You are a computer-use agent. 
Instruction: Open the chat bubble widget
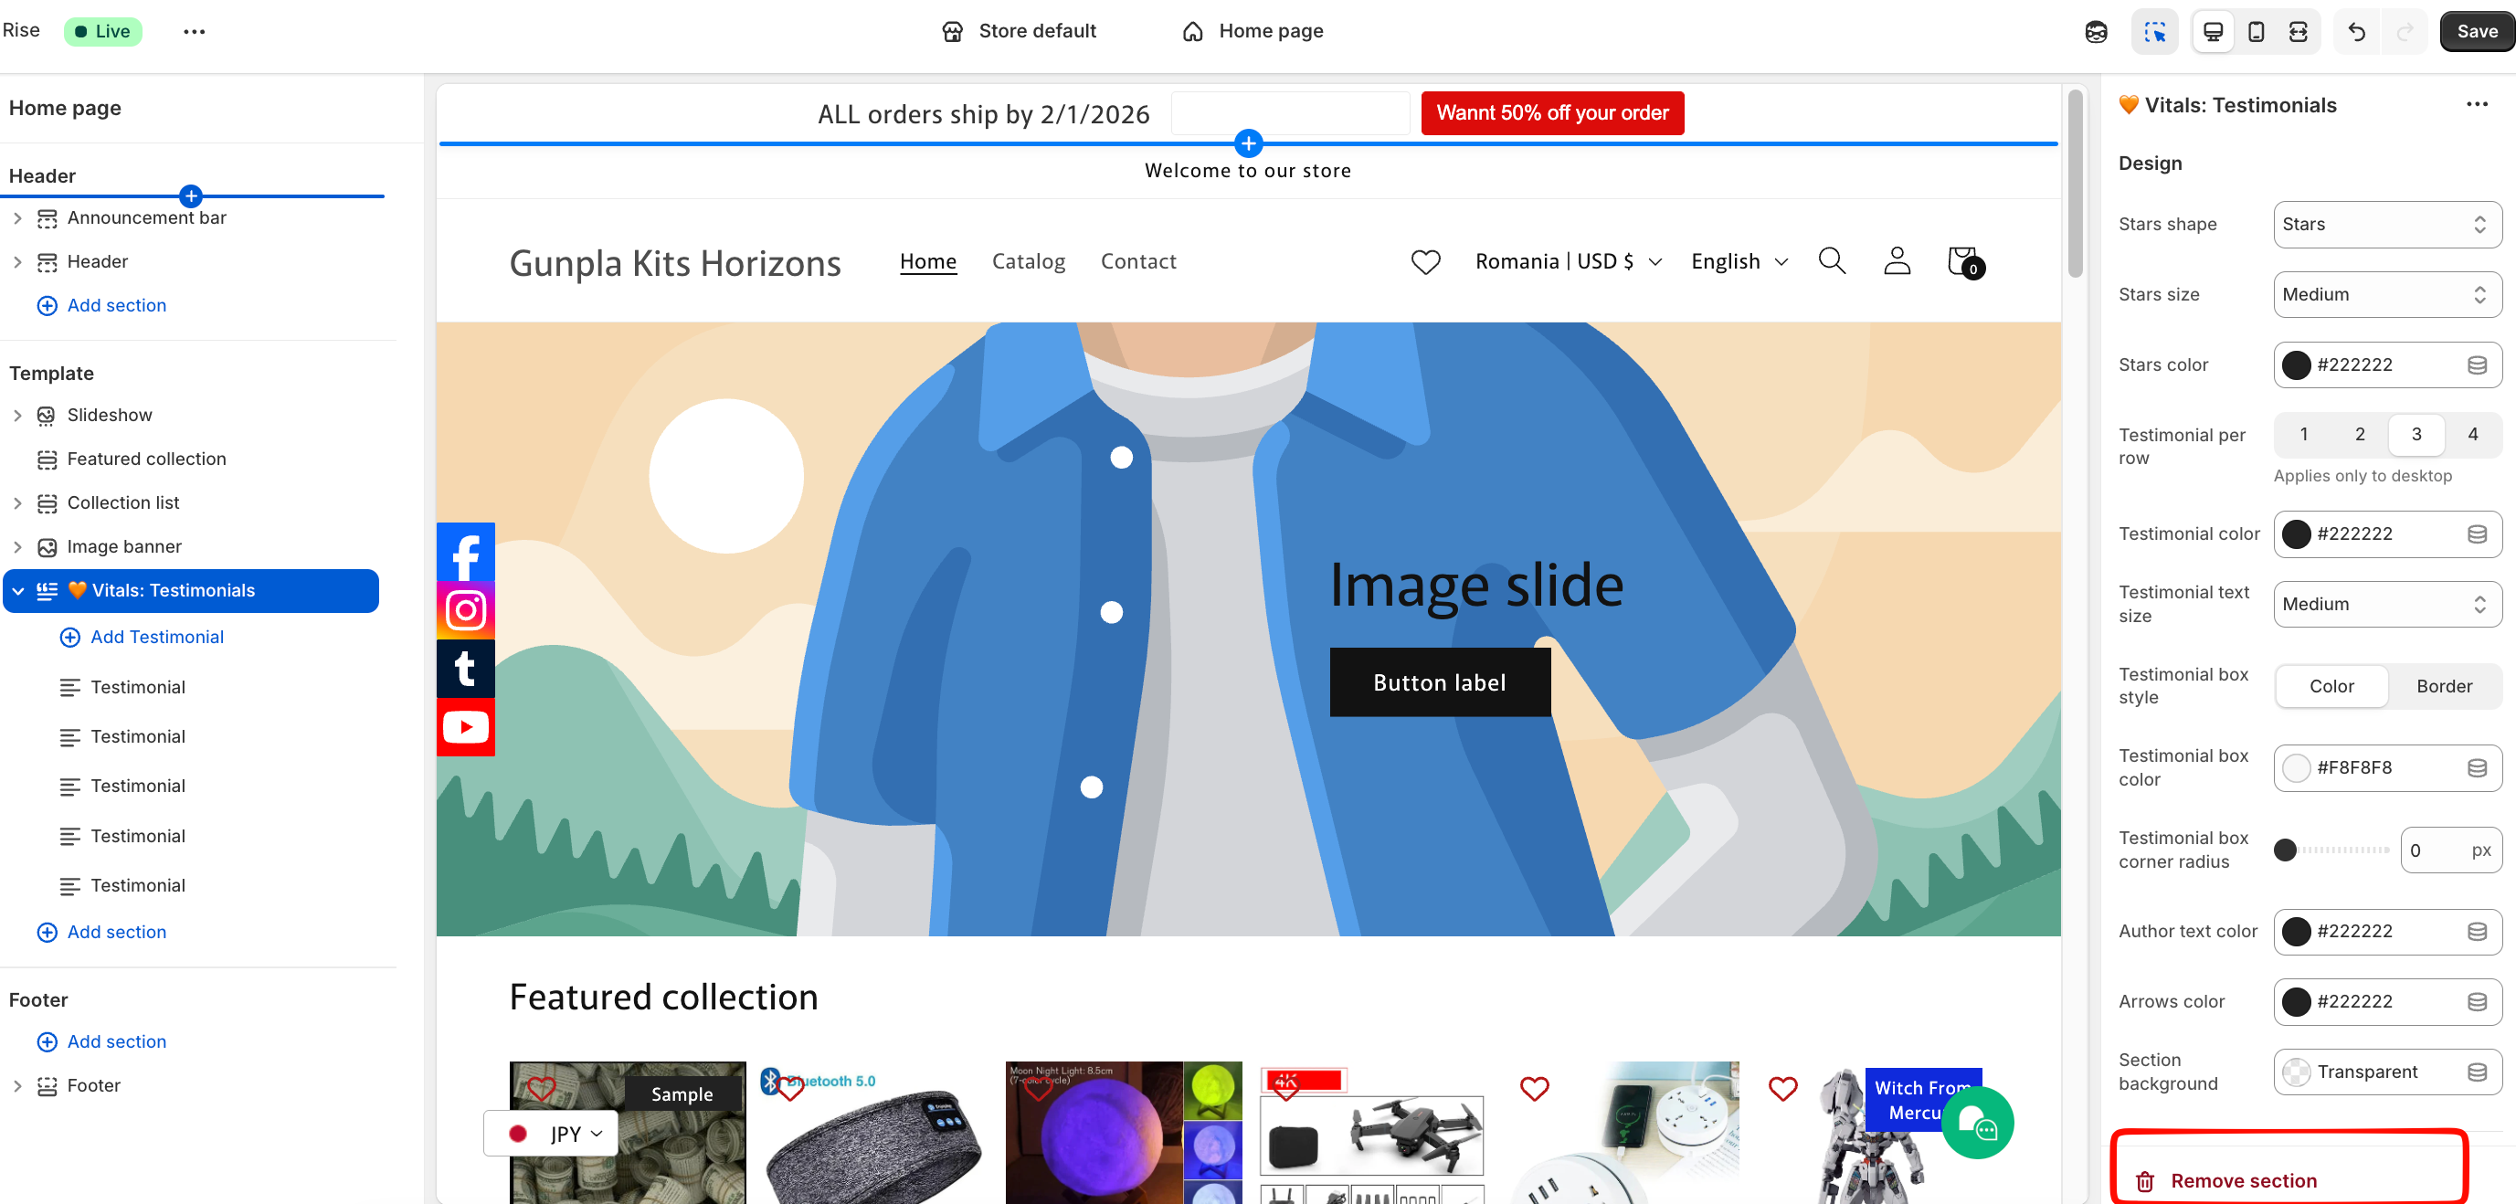click(1976, 1123)
